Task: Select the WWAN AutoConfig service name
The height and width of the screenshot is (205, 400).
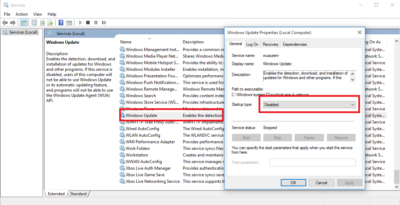Action: (x=144, y=161)
